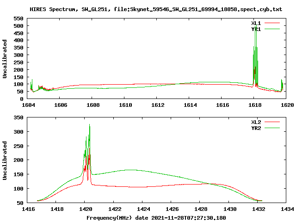296x222 pixels.
Task: Click the bottom plot's 300 y-axis label
Action: [18, 132]
